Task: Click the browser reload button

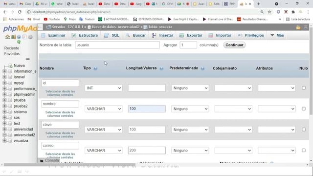Action: pyautogui.click(x=20, y=12)
